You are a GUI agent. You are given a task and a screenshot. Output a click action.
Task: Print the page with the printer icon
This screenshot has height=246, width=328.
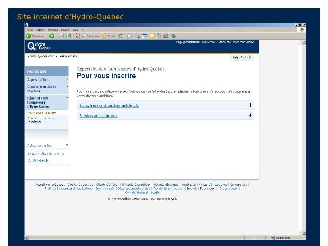[x=138, y=36]
